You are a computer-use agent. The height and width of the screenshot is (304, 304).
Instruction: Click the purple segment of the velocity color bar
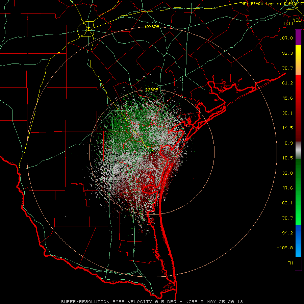coord(298,37)
